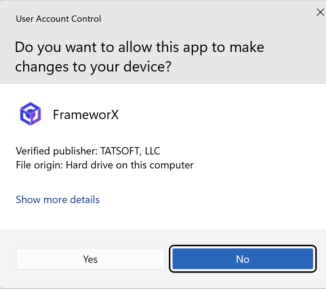Image resolution: width=326 pixels, height=289 pixels.
Task: Click the File origin label
Action: pos(39,165)
